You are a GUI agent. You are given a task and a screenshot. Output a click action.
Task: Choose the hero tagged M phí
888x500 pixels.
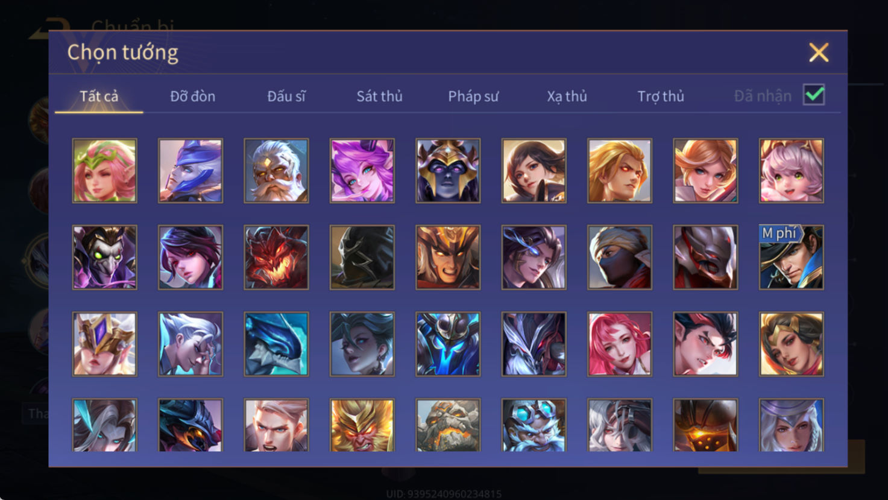click(x=792, y=258)
